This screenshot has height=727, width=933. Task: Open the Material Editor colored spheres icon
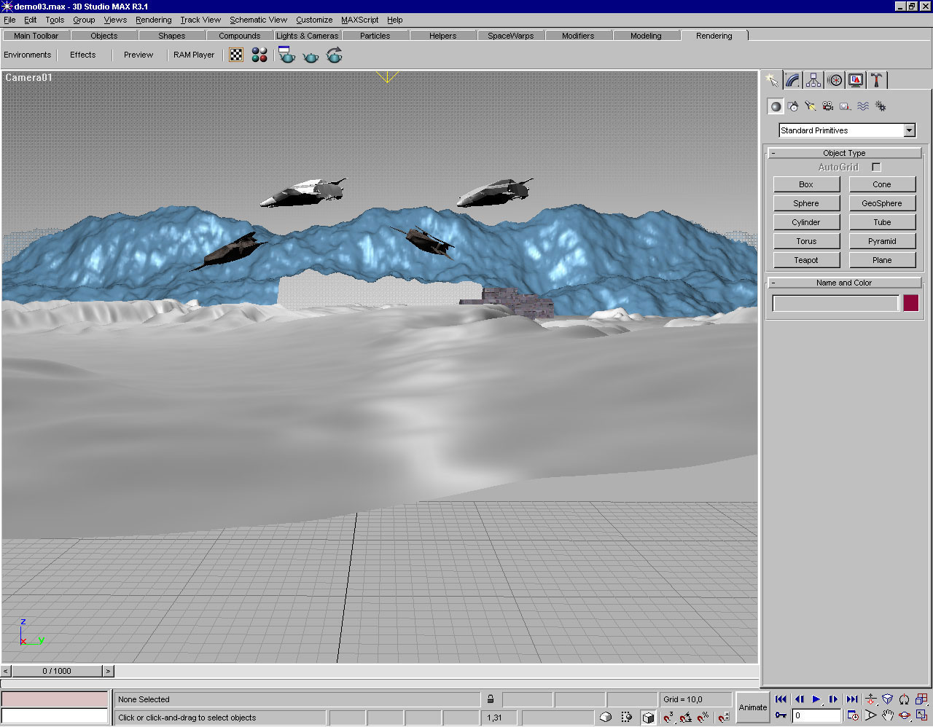click(x=259, y=55)
